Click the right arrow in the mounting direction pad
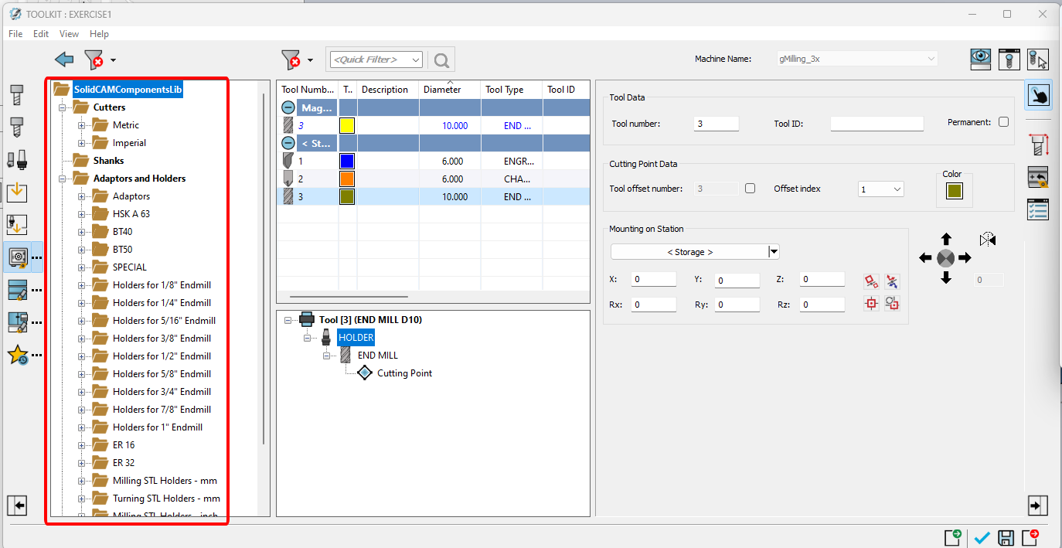 tap(965, 258)
